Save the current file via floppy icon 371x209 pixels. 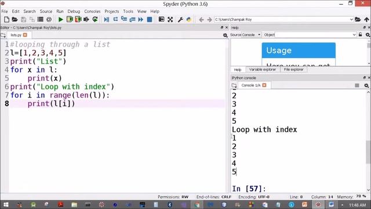[x=23, y=19]
